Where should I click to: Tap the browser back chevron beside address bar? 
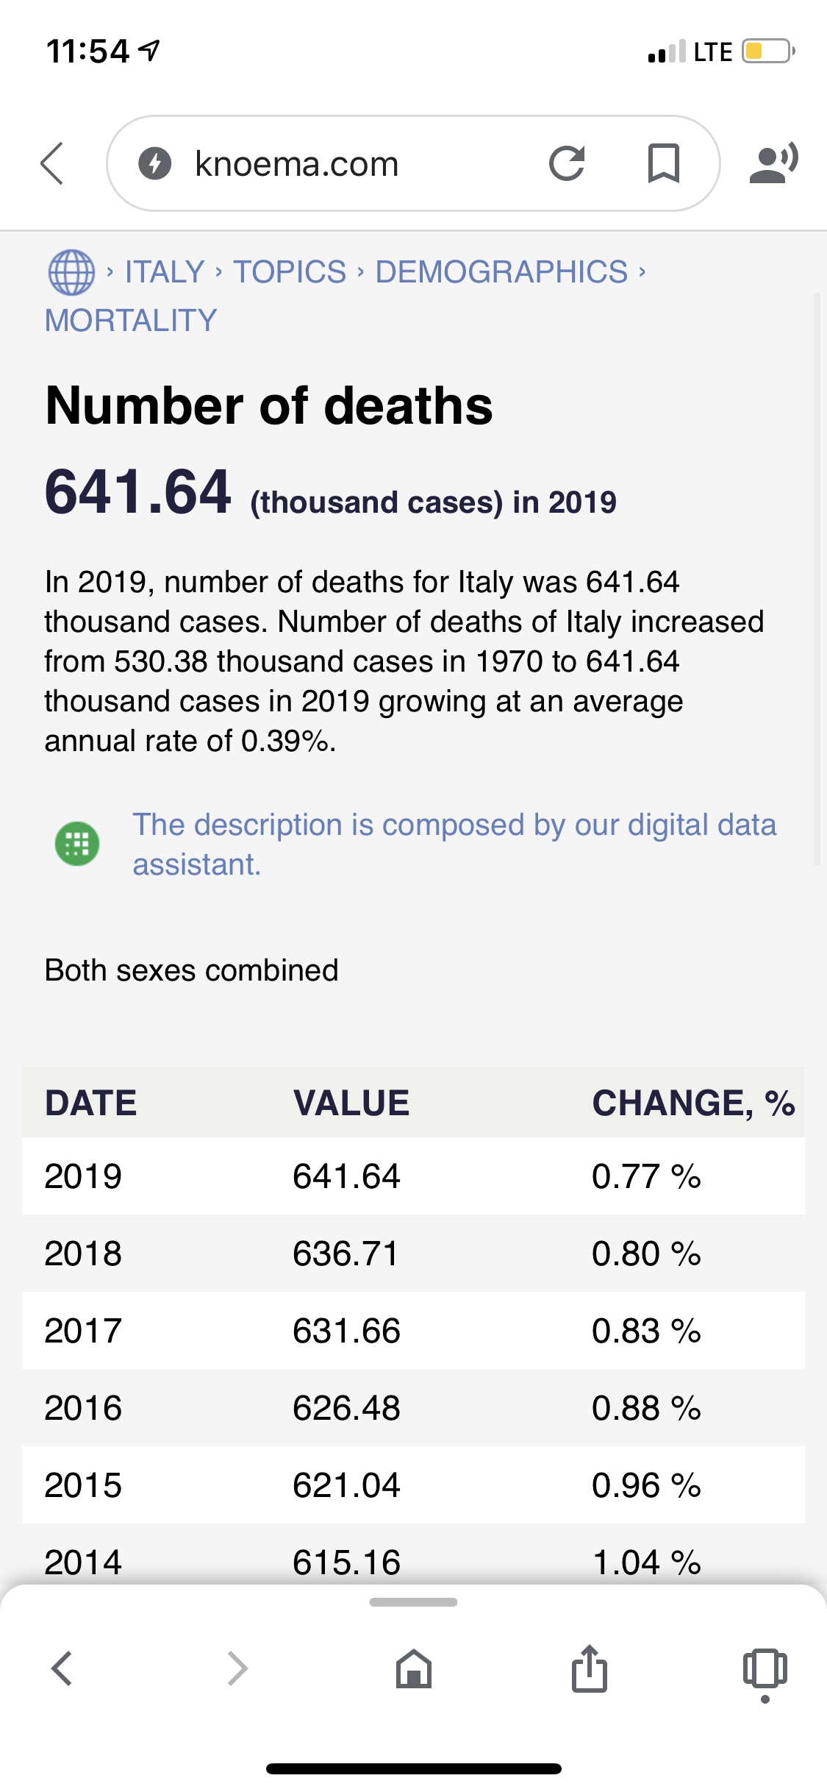(x=53, y=163)
